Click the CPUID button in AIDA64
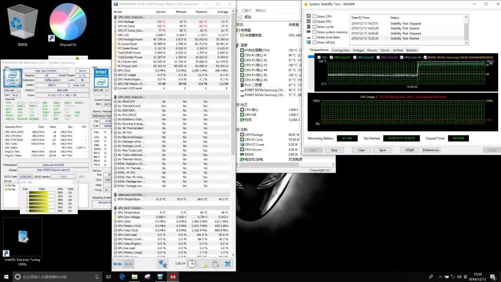This screenshot has height=282, width=501. 410,150
